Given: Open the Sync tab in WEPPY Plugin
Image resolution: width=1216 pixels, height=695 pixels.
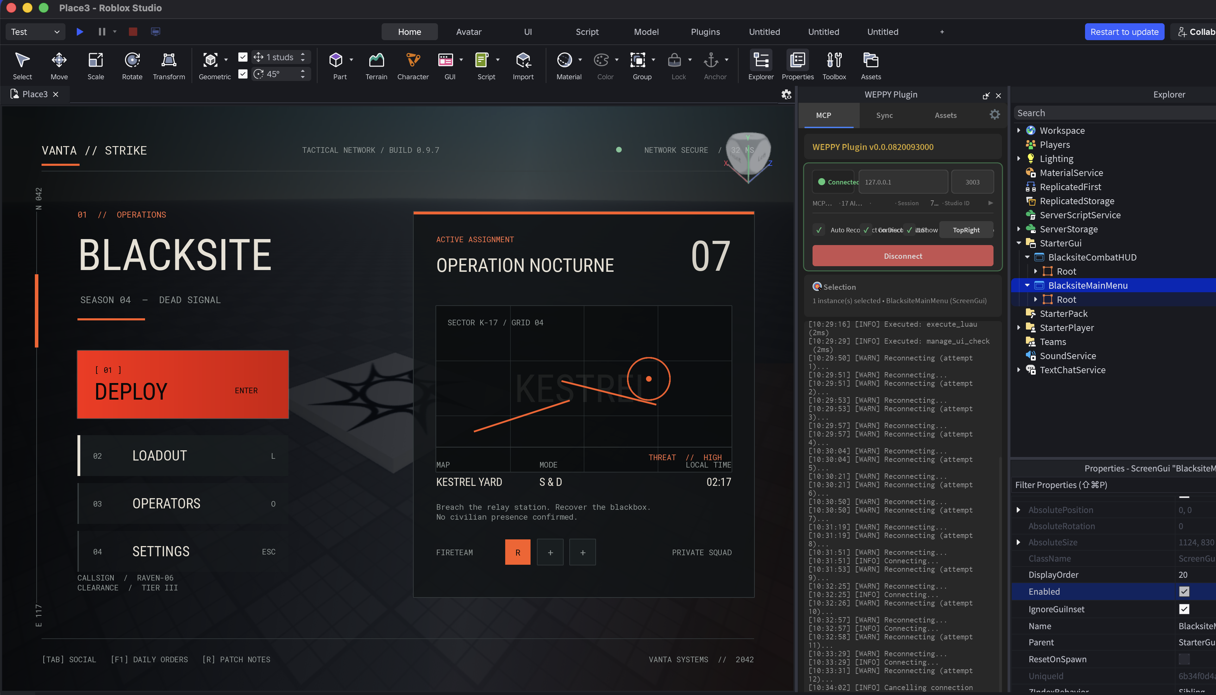Looking at the screenshot, I should (884, 115).
